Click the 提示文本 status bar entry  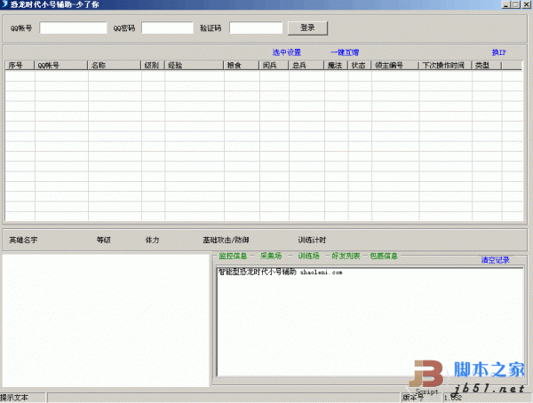pos(14,397)
